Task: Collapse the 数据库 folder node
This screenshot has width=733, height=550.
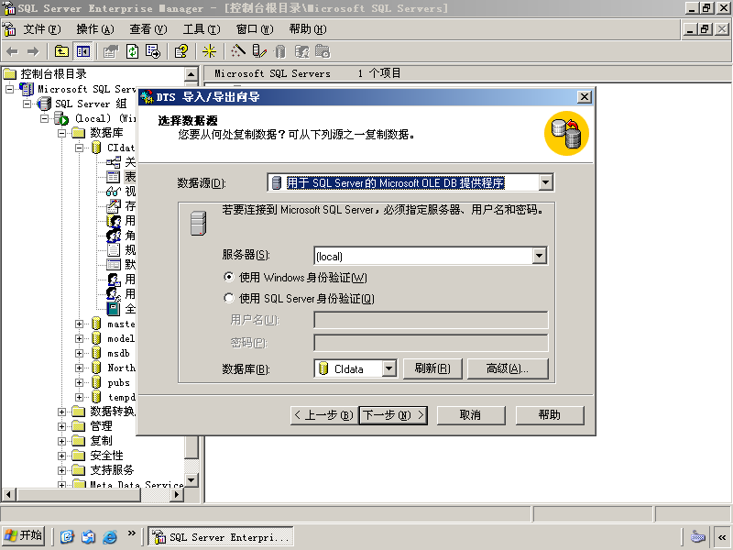Action: tap(61, 133)
